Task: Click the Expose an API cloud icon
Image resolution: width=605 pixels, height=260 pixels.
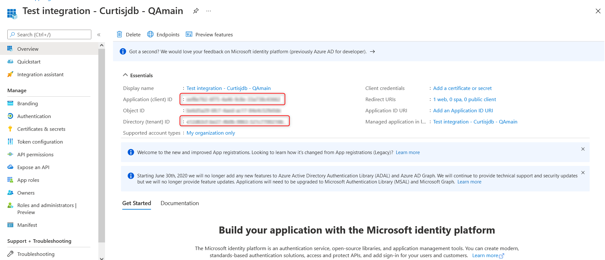Action: [x=10, y=167]
